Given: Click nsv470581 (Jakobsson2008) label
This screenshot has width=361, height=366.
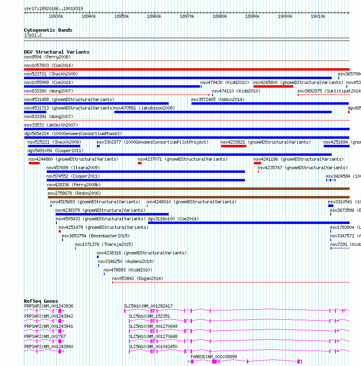Looking at the screenshot, I should pyautogui.click(x=144, y=108).
